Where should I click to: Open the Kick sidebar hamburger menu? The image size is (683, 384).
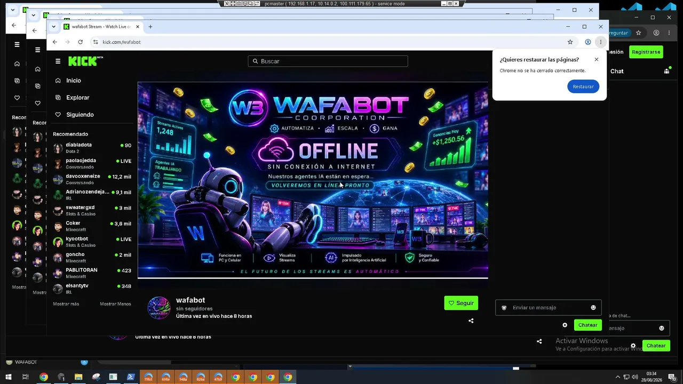click(58, 61)
